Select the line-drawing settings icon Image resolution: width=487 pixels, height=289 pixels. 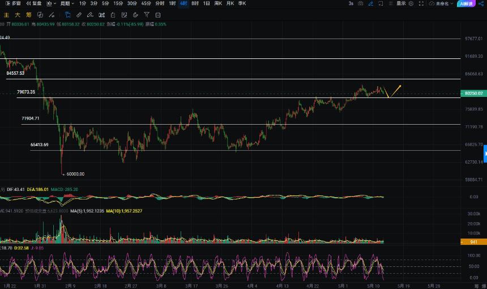coord(52,15)
